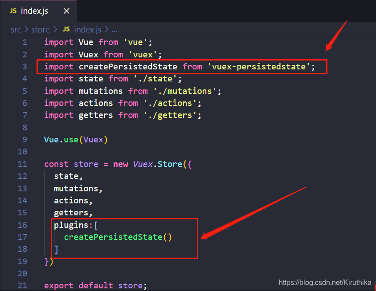Click the JS file icon in the tab
This screenshot has height=291, width=376.
coord(13,11)
